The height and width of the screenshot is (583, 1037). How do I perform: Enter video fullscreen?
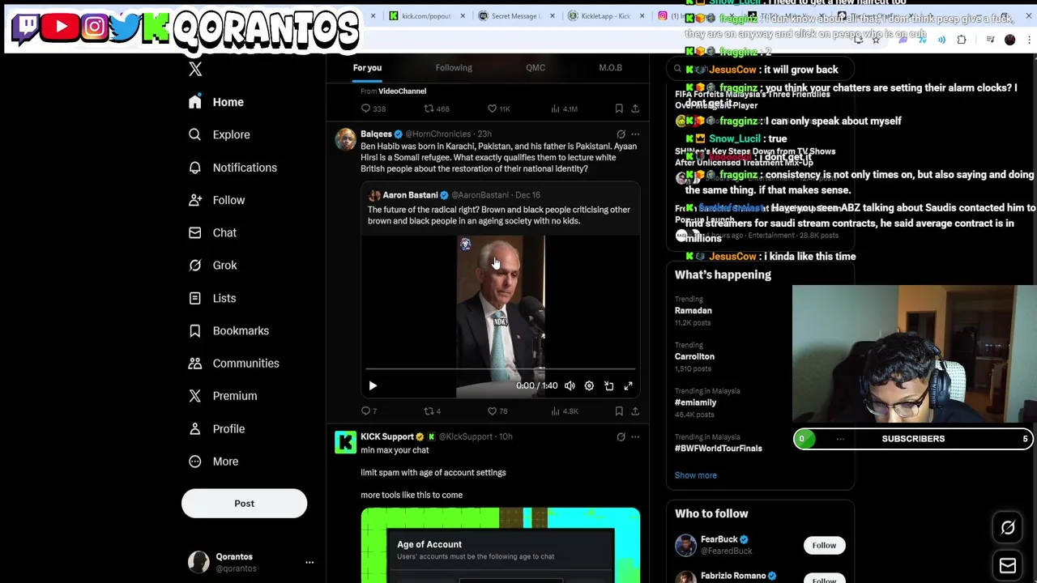(628, 386)
